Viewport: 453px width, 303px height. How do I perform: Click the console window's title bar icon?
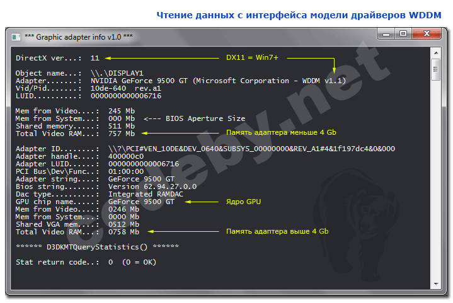pos(16,37)
